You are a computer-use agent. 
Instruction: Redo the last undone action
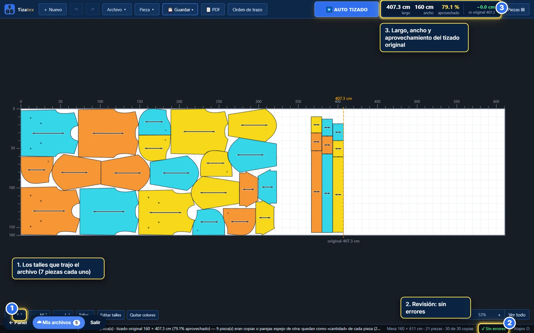click(x=92, y=9)
